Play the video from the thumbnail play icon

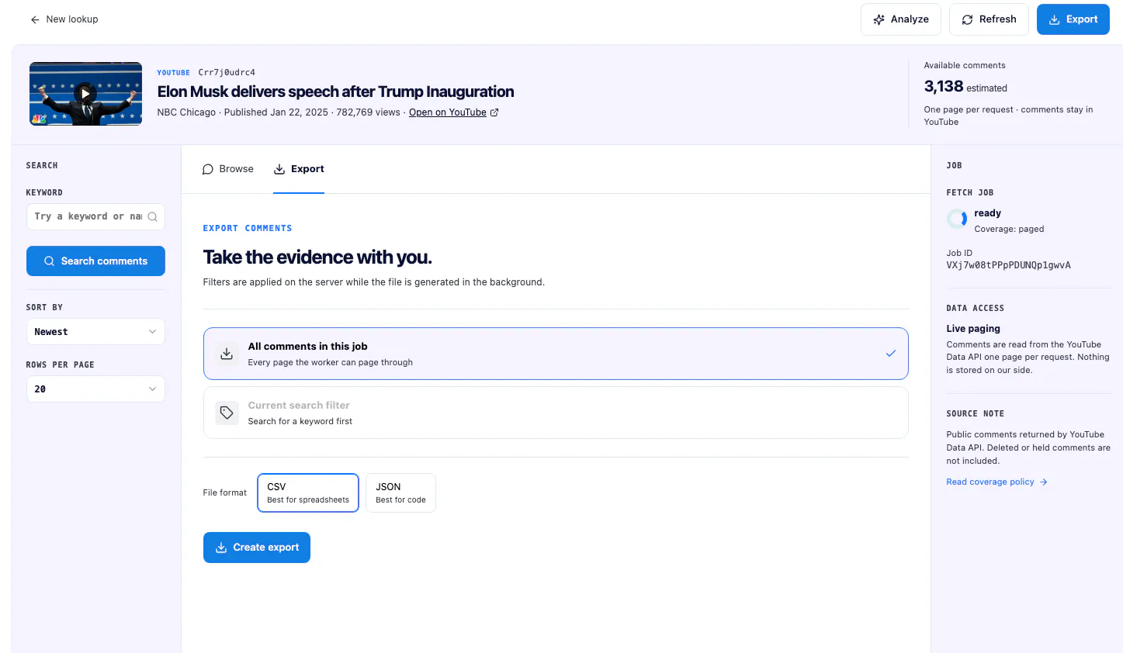pyautogui.click(x=85, y=94)
